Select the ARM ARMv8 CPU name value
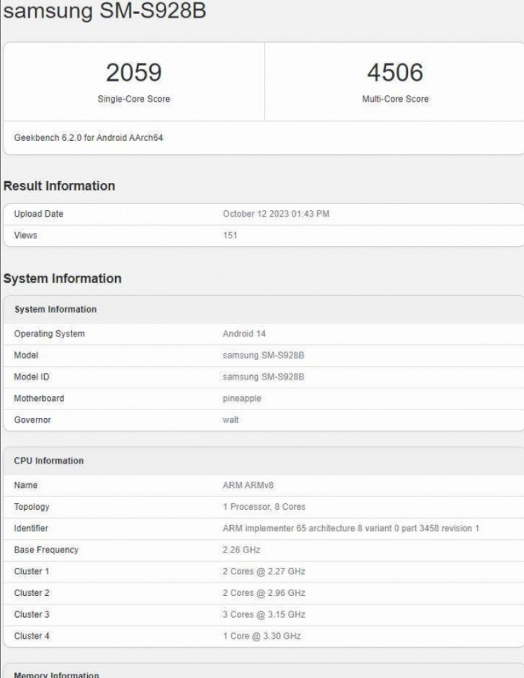The width and height of the screenshot is (524, 678). [x=248, y=485]
